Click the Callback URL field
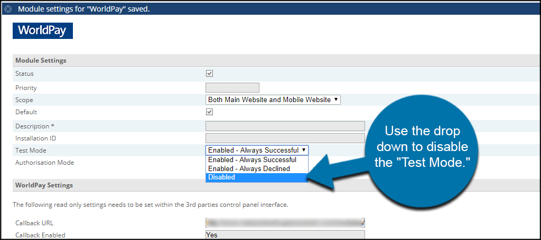The height and width of the screenshot is (240, 541). pyautogui.click(x=285, y=223)
